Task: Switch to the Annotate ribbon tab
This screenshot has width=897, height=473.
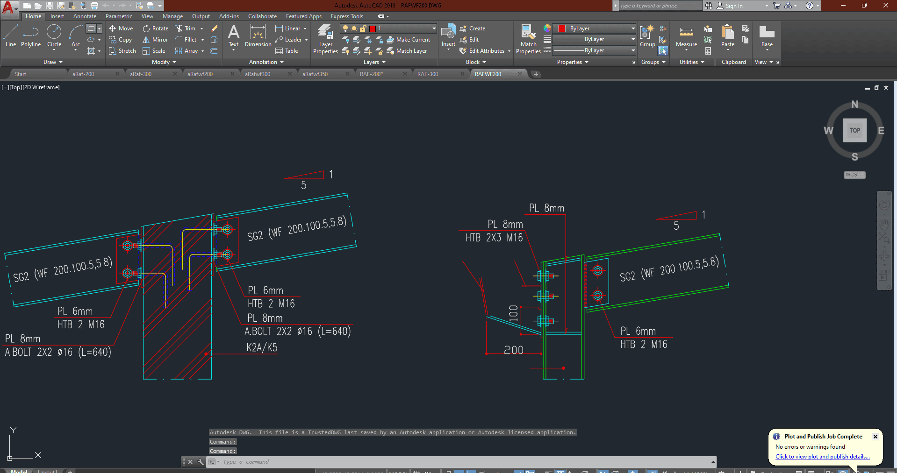Action: click(x=85, y=16)
